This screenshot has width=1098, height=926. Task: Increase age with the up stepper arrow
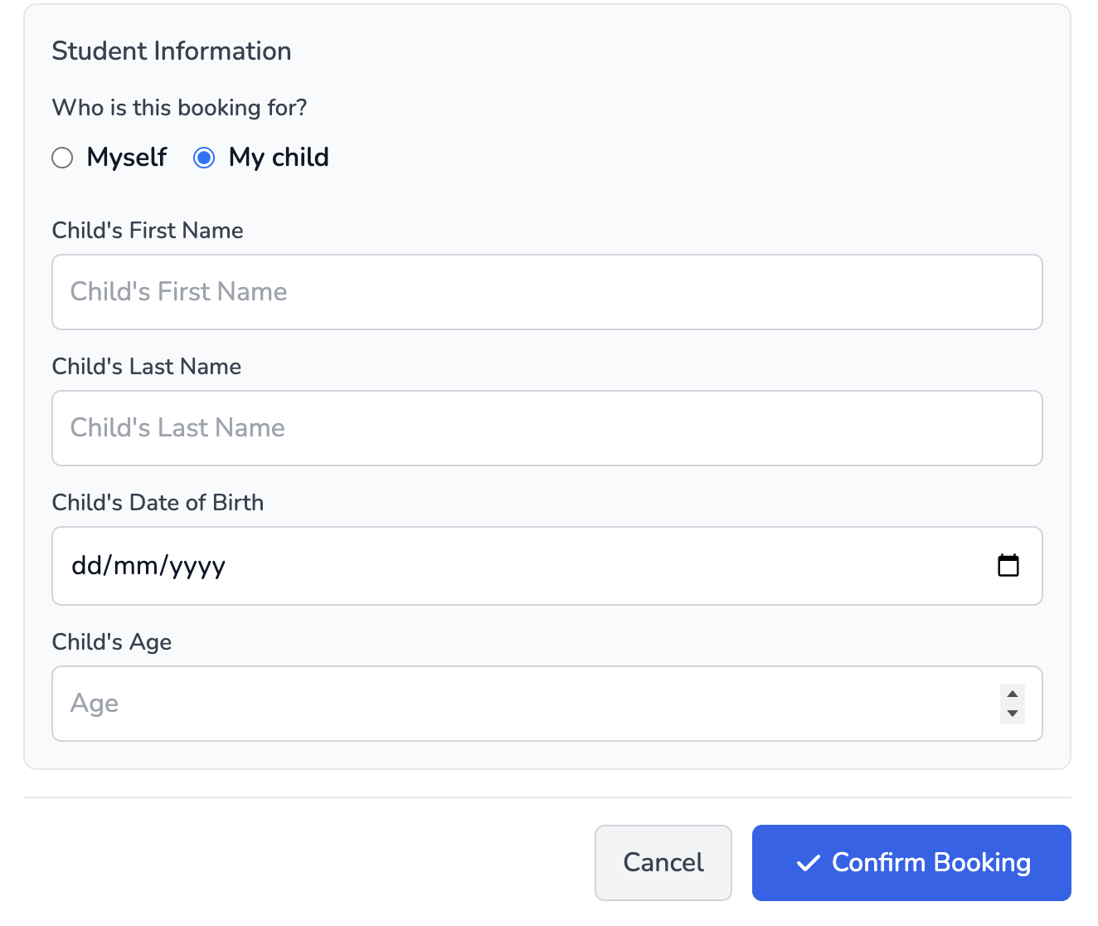click(x=1012, y=694)
